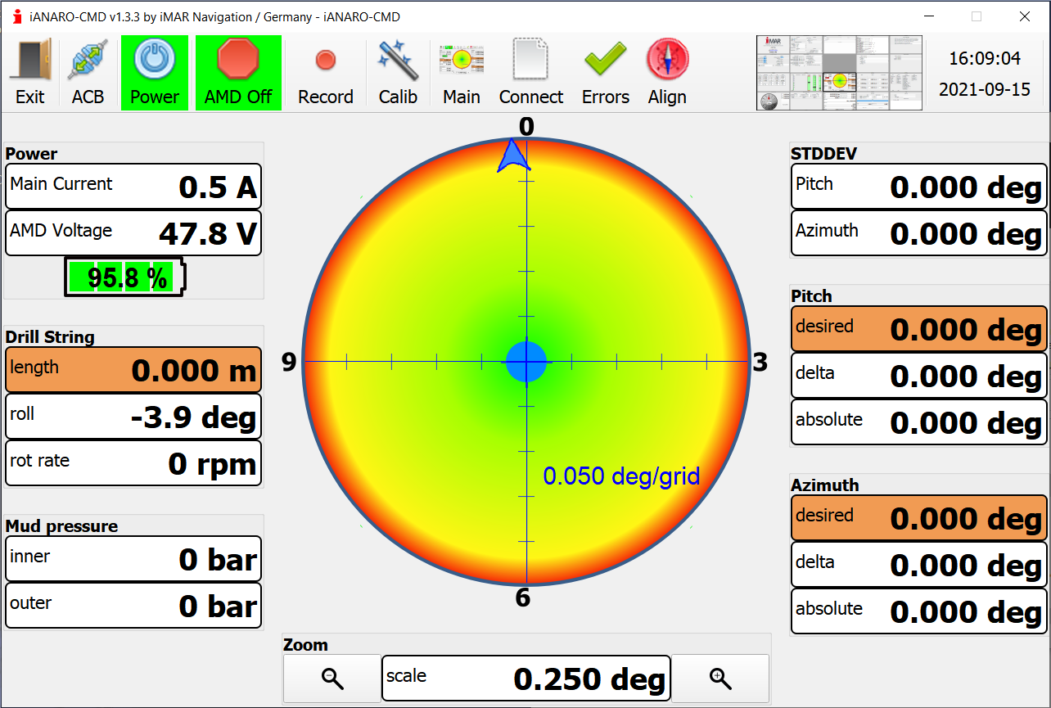1051x708 pixels.
Task: Click the battery 95.8 % indicator
Action: point(125,277)
